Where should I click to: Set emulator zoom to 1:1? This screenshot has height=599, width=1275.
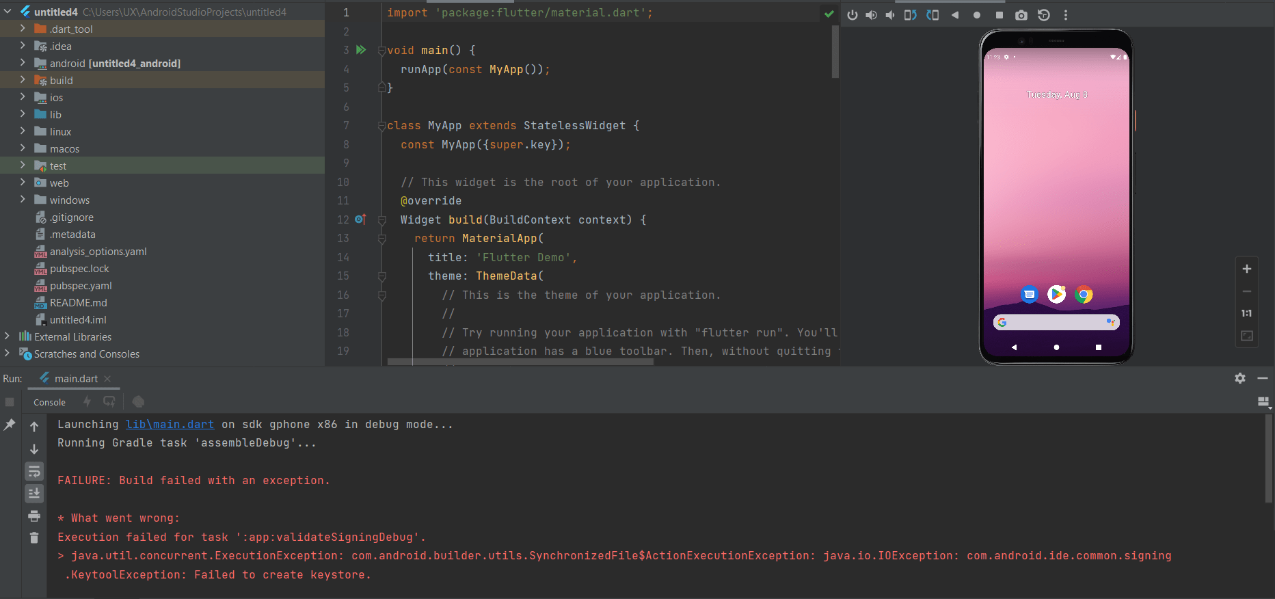(1247, 313)
